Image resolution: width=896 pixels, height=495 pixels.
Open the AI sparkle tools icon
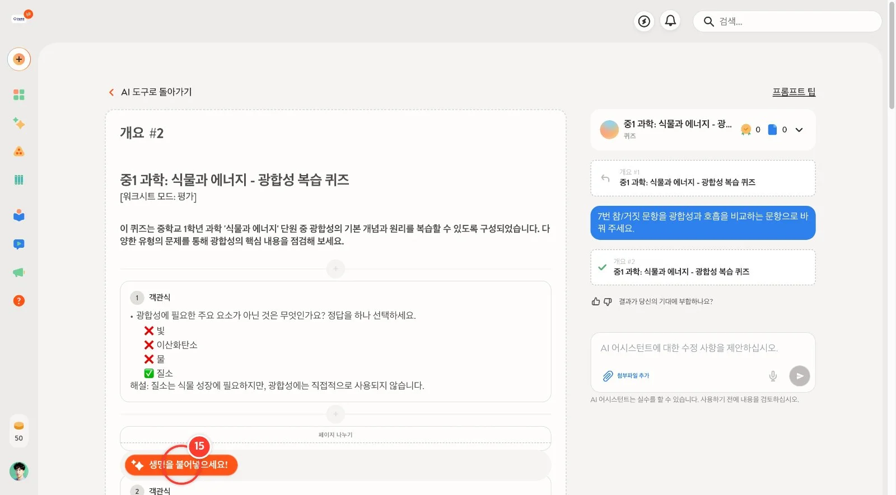point(19,123)
